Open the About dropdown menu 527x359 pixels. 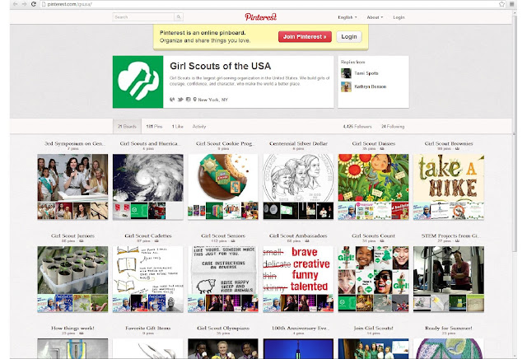(375, 17)
